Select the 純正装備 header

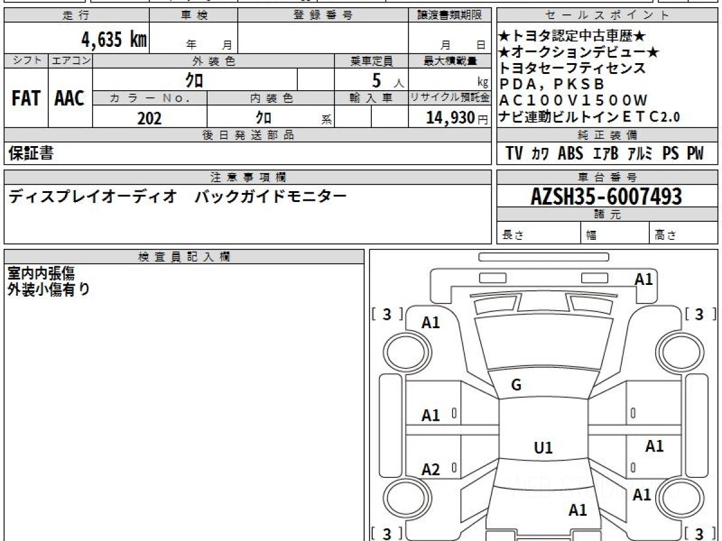point(607,135)
